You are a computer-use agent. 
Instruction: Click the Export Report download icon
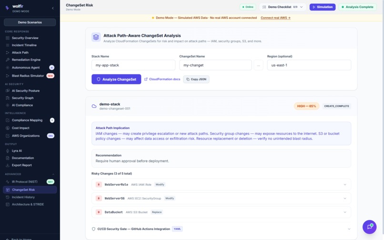(8, 165)
